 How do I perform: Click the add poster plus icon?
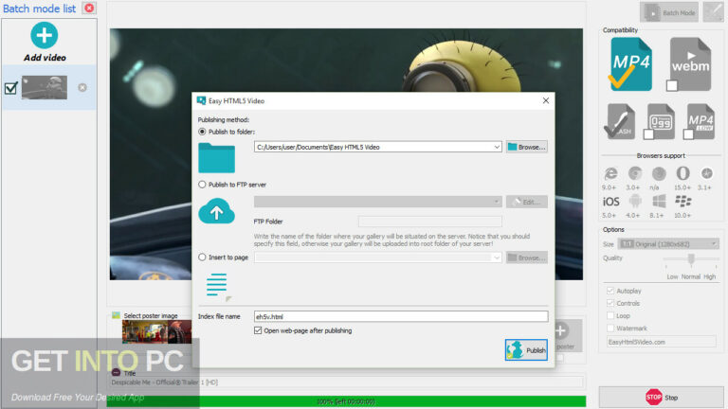(x=560, y=330)
